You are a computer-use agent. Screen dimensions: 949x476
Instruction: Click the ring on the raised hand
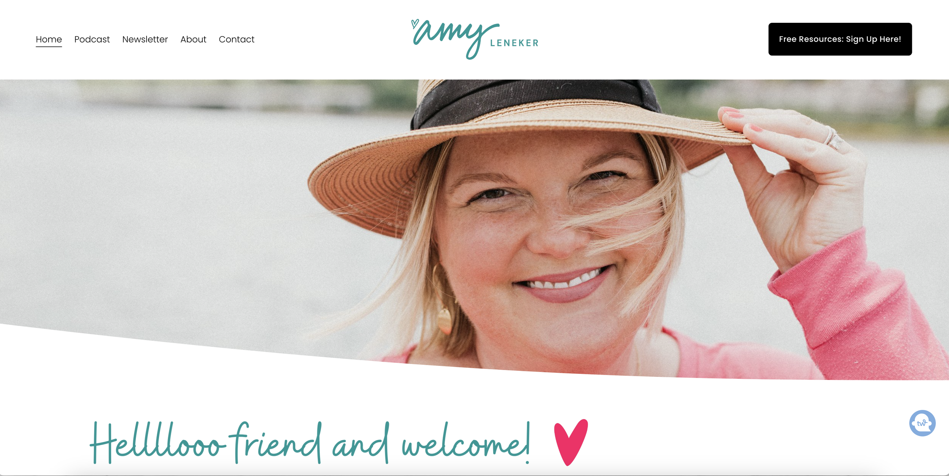point(833,138)
